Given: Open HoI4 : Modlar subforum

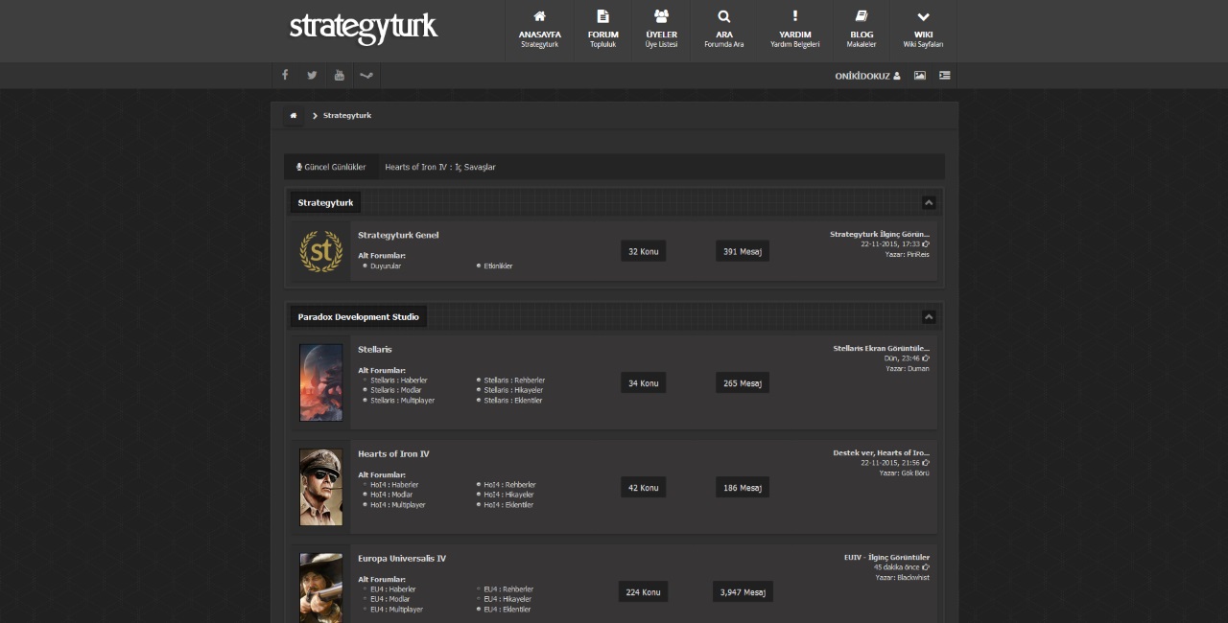Looking at the screenshot, I should (390, 495).
